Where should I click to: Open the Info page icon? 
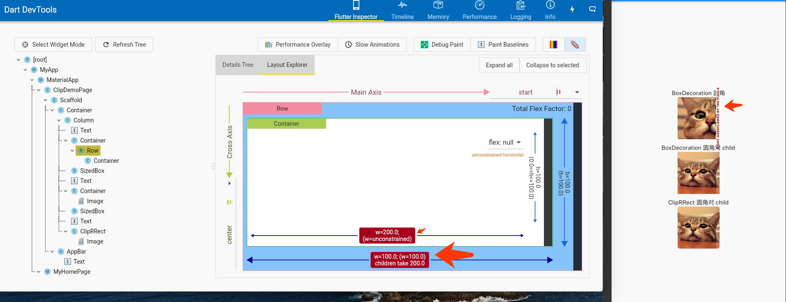pyautogui.click(x=550, y=5)
